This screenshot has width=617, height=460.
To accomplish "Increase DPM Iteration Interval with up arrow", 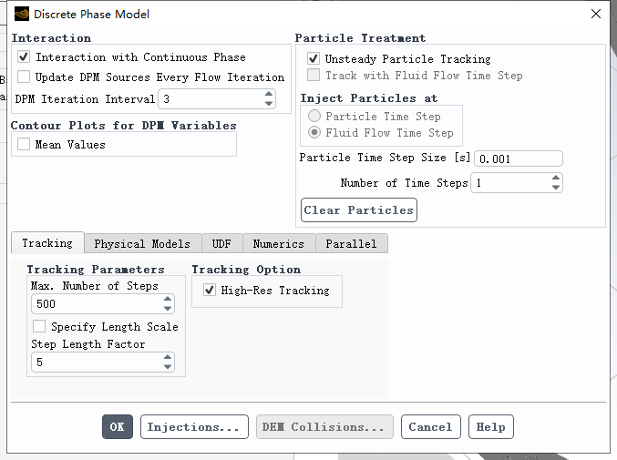I will 268,94.
